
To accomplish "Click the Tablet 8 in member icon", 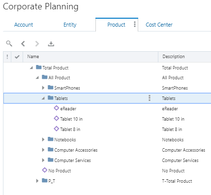I will pos(57,129).
